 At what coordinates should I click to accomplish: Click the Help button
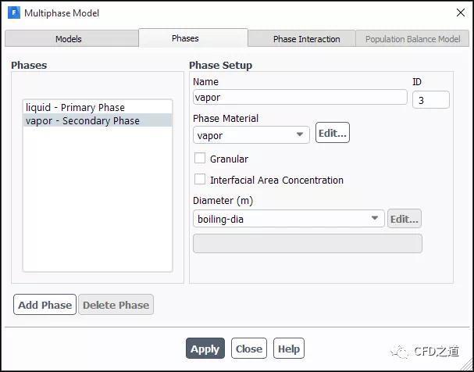[x=288, y=349]
